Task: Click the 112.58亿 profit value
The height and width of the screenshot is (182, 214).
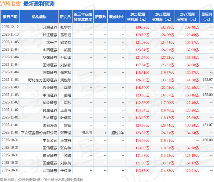Action: [142, 103]
